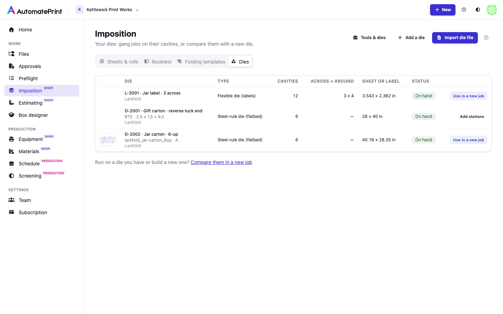503x314 pixels.
Task: Click the ACROSS × AROUND column header
Action: point(332,81)
